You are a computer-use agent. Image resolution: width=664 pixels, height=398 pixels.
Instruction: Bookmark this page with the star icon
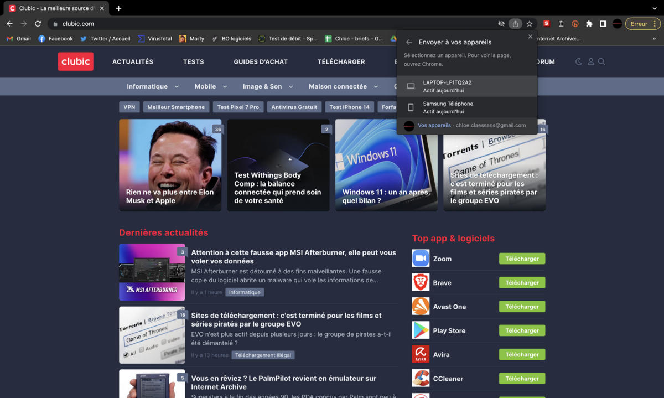click(x=530, y=24)
